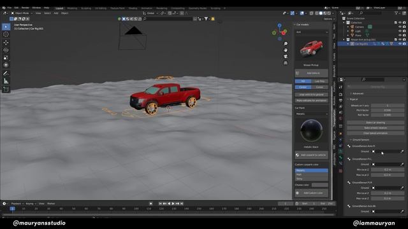Choose the Center placement option
408x229 pixels.
pyautogui.click(x=303, y=87)
